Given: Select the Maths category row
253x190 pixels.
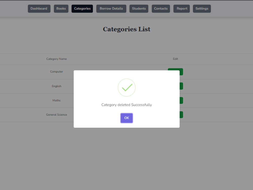Looking at the screenshot, I should click(x=56, y=100).
